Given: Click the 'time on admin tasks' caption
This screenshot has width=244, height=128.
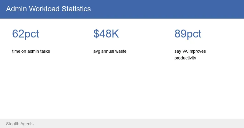Looking at the screenshot, I should coord(31,51).
